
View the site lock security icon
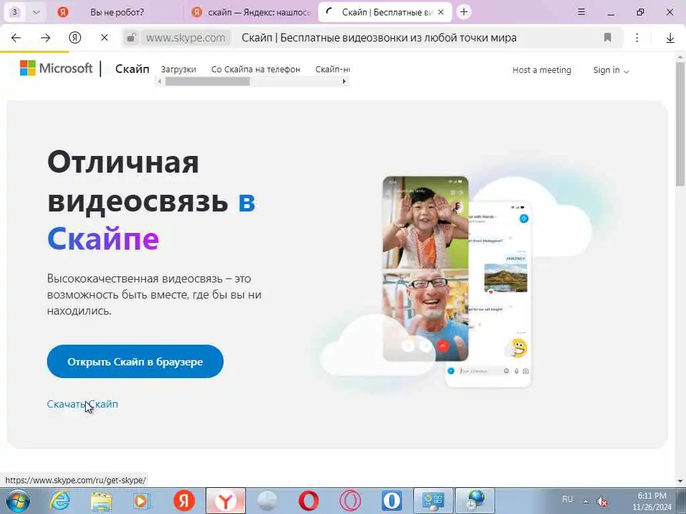[x=131, y=38]
